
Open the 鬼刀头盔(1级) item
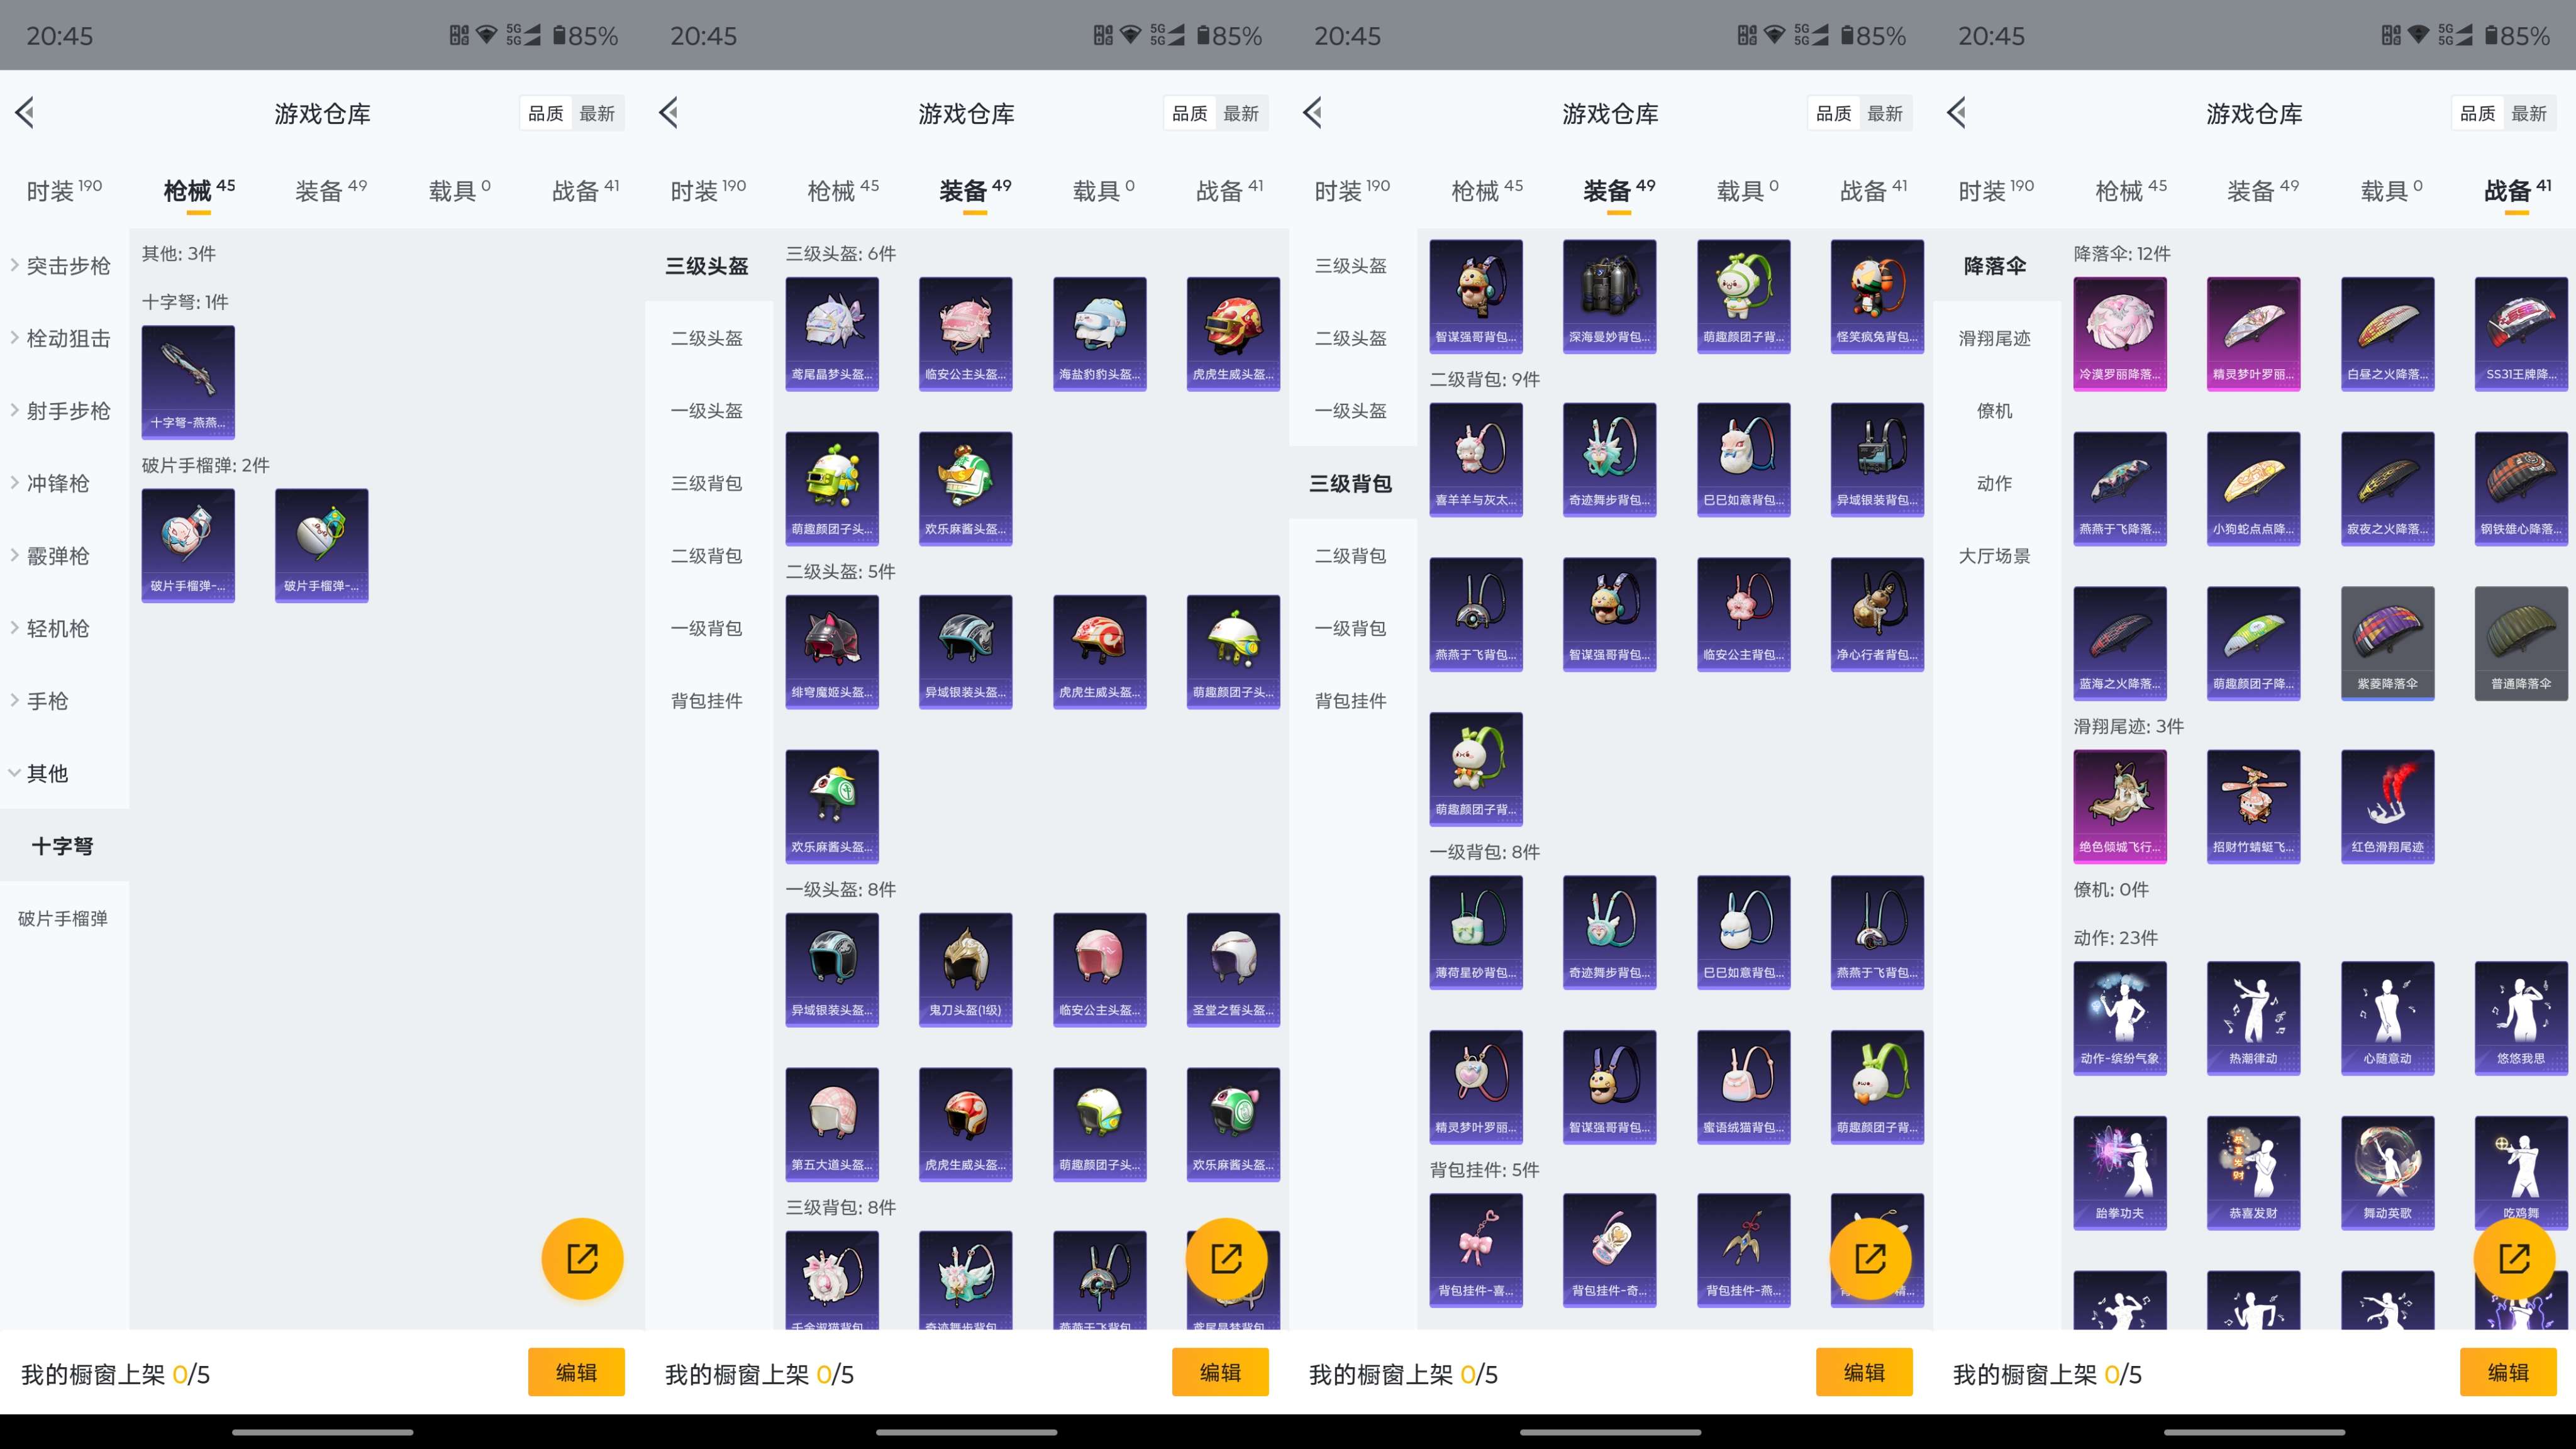point(965,970)
